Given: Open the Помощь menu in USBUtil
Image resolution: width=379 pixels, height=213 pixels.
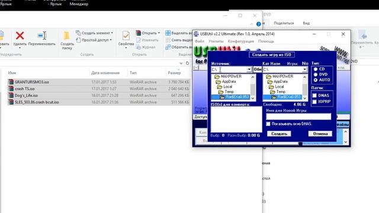Looking at the screenshot, I should coord(266,41).
